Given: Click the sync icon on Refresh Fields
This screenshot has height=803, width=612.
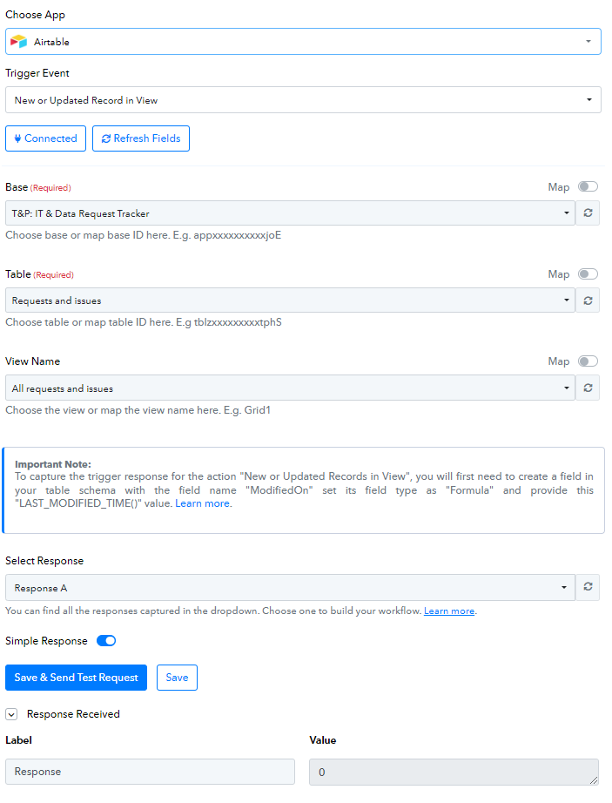Looking at the screenshot, I should pyautogui.click(x=106, y=138).
